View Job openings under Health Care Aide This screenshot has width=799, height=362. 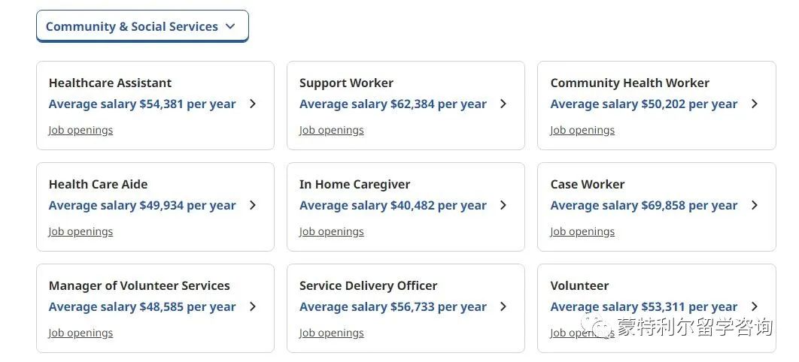click(x=81, y=231)
